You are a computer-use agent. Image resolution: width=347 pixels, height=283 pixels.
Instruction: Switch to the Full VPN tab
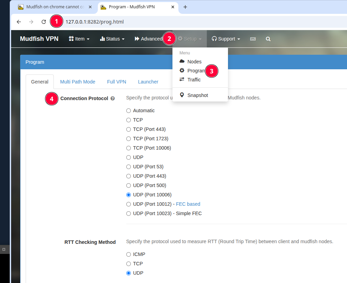(x=117, y=82)
